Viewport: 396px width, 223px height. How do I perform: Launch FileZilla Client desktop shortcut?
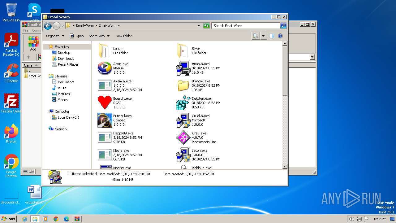point(11,103)
